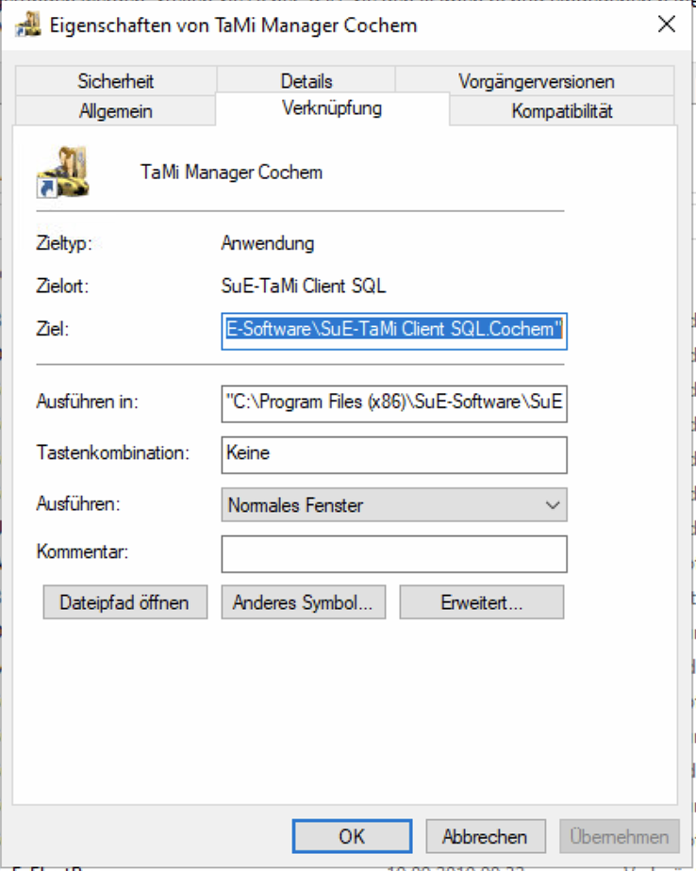
Task: Expand the Ausführen Normales Fenster dropdown
Action: coord(394,504)
